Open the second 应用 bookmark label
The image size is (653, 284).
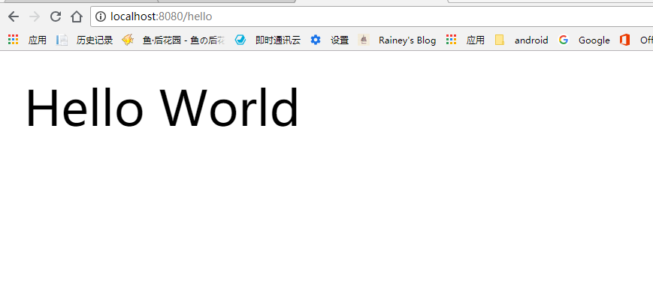[x=475, y=40]
